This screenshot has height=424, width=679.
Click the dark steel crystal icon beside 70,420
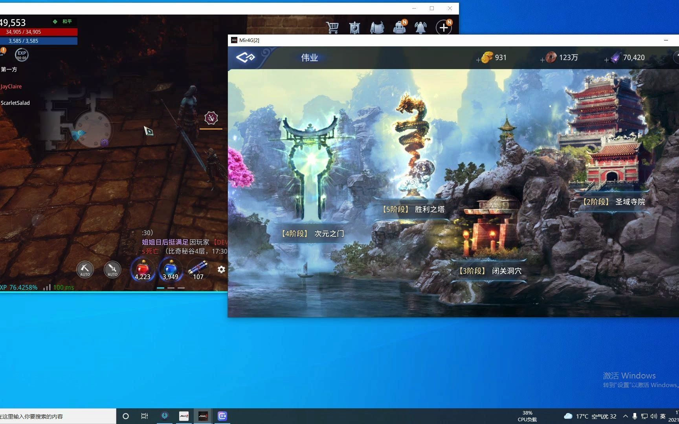(x=616, y=57)
